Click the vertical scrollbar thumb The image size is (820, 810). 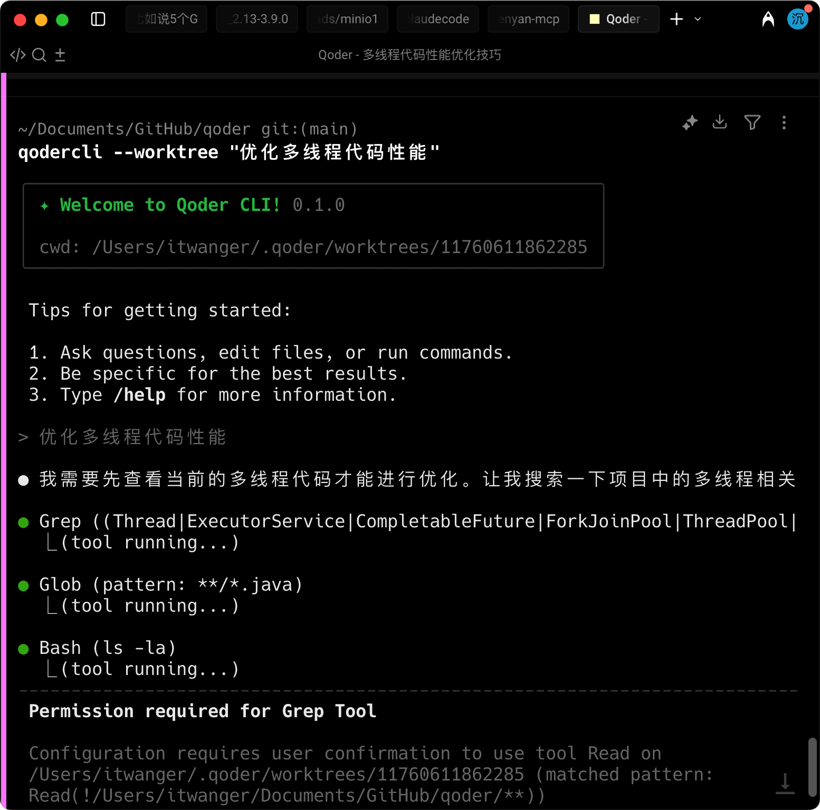pos(812,767)
